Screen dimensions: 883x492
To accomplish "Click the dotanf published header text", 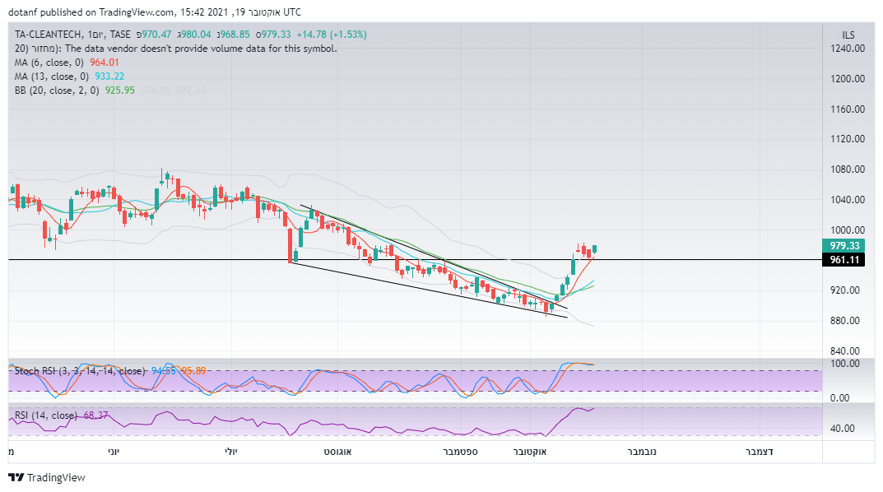I will pyautogui.click(x=155, y=12).
